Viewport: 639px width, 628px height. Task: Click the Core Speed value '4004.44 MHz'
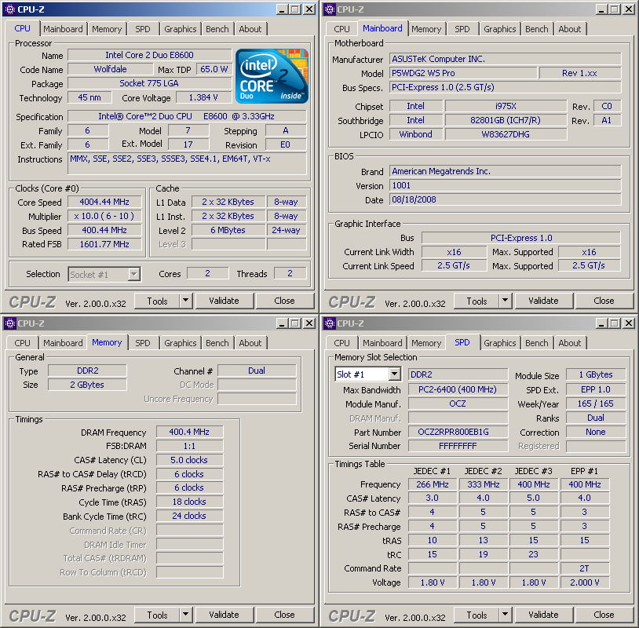point(104,202)
